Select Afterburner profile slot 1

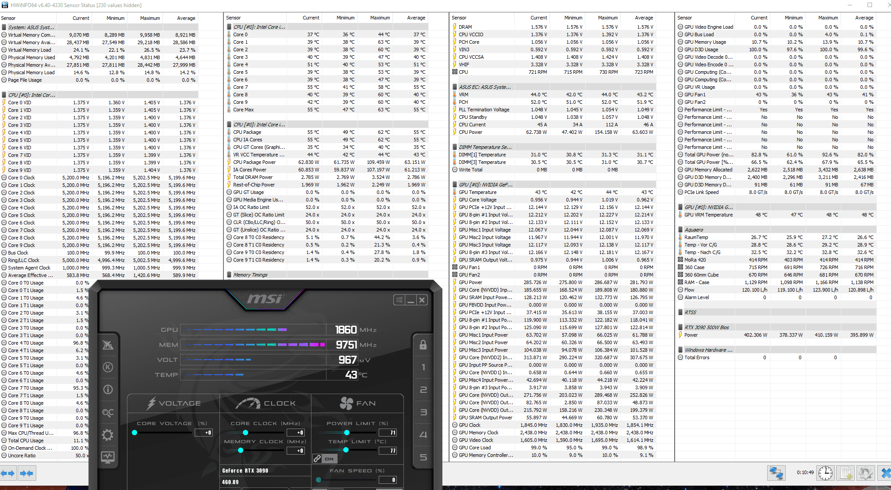423,367
